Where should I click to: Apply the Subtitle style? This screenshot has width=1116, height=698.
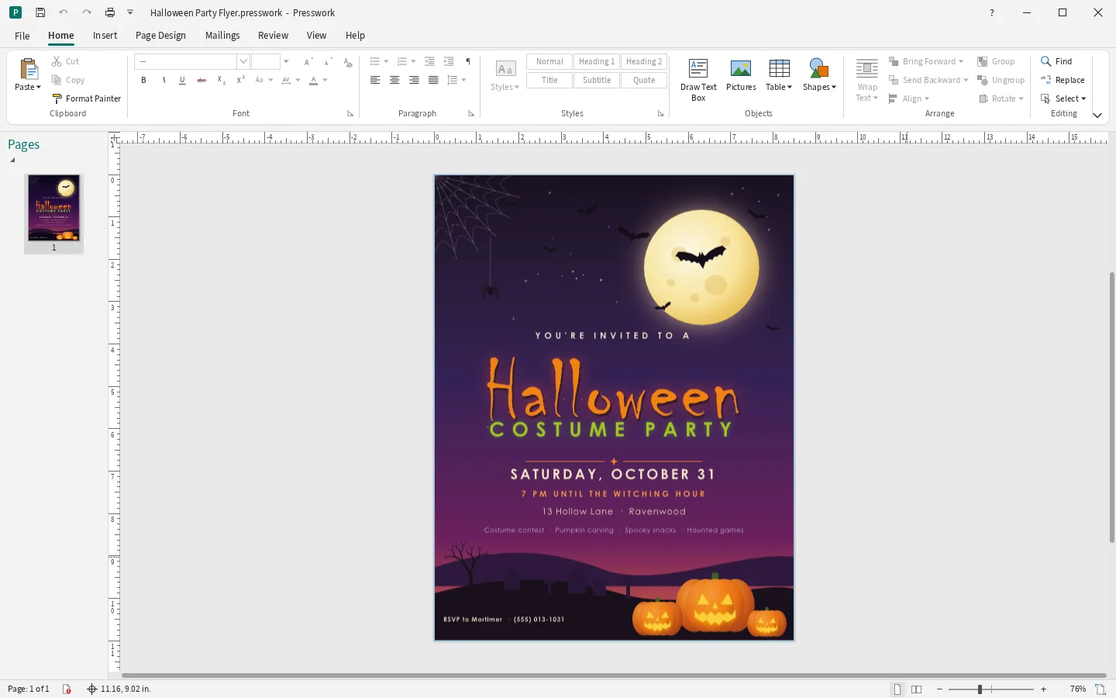coord(597,80)
